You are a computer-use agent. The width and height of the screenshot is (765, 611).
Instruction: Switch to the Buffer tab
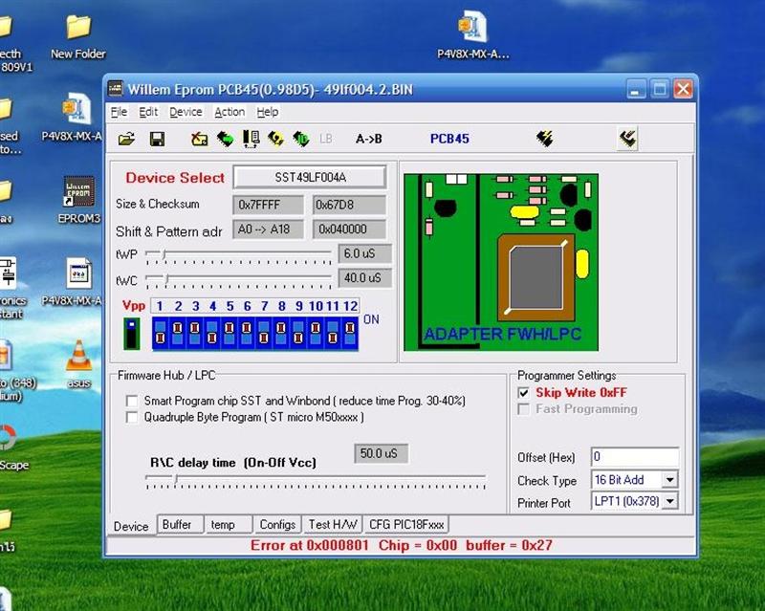point(181,525)
